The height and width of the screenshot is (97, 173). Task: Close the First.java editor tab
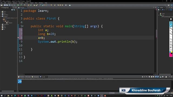pyautogui.click(x=26, y=8)
